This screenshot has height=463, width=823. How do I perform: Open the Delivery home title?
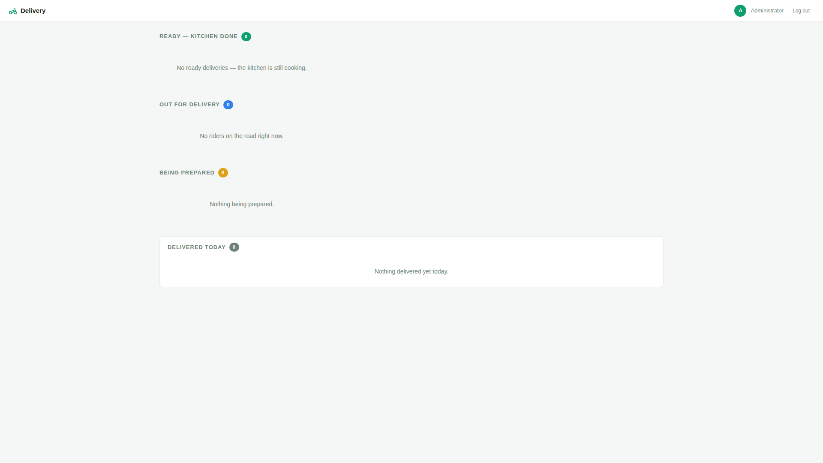coord(33,11)
